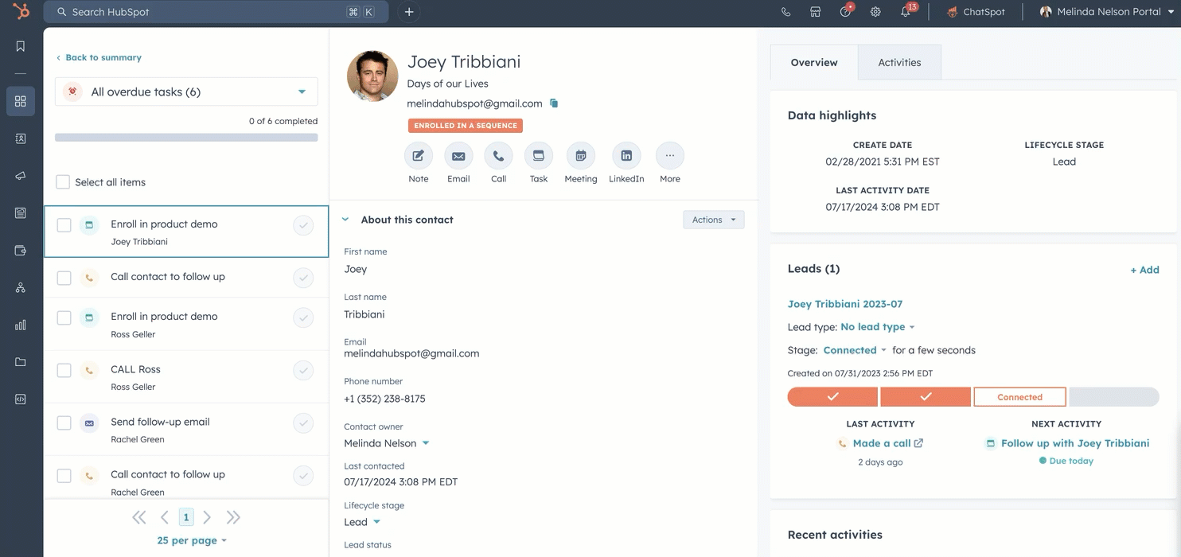
Task: Collapse the About this contact section
Action: pos(345,220)
